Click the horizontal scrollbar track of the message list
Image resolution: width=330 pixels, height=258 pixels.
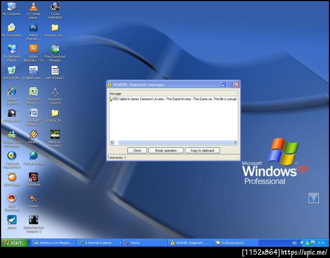point(176,142)
